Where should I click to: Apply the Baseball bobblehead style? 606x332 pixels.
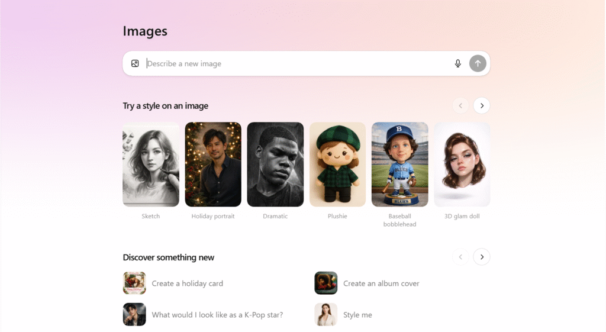[x=399, y=165]
